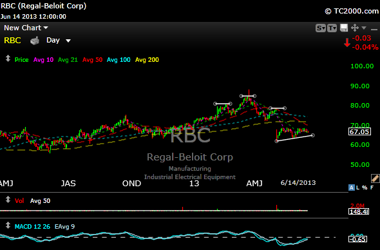Select the Avg 100 moving average label
Viewport: 380px width, 250px height.
[119, 60]
